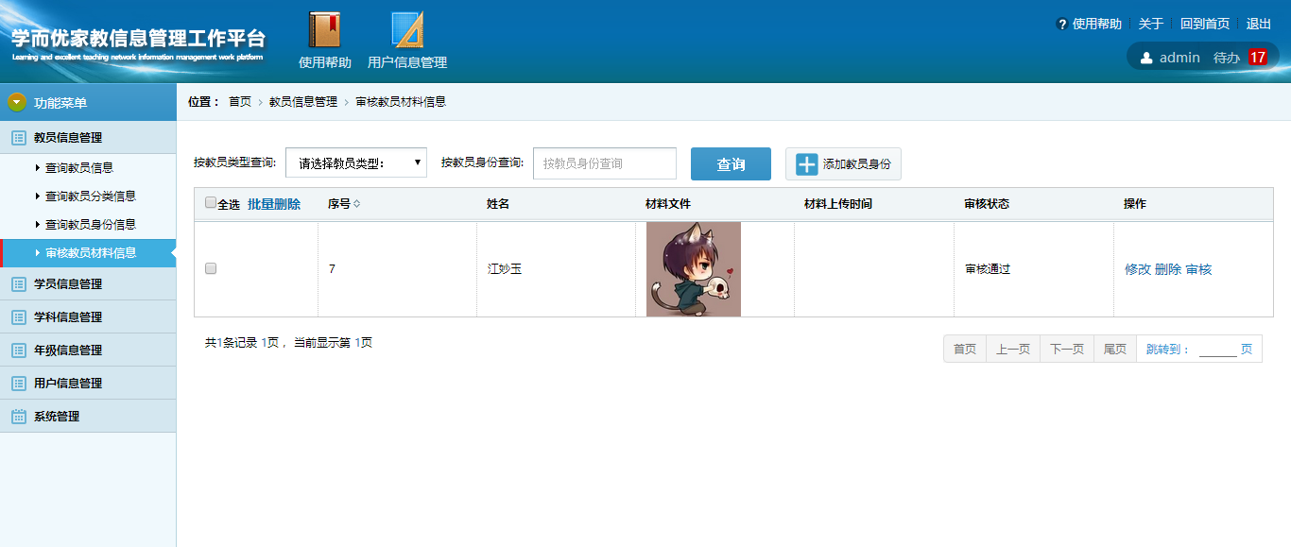Screen dimensions: 1291x547
Task: Tick the checkbox for row 7
Action: pyautogui.click(x=211, y=269)
